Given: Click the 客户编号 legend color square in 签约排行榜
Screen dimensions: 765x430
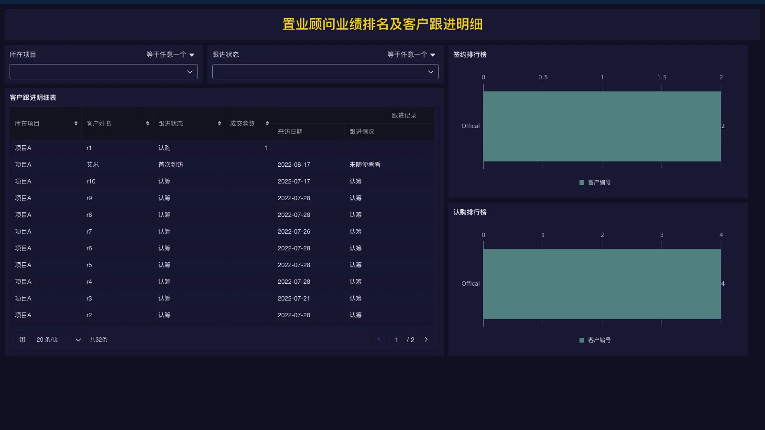Looking at the screenshot, I should click(x=581, y=182).
